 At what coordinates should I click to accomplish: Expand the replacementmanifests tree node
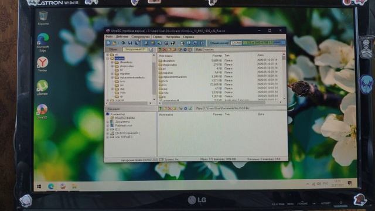coord(112,77)
